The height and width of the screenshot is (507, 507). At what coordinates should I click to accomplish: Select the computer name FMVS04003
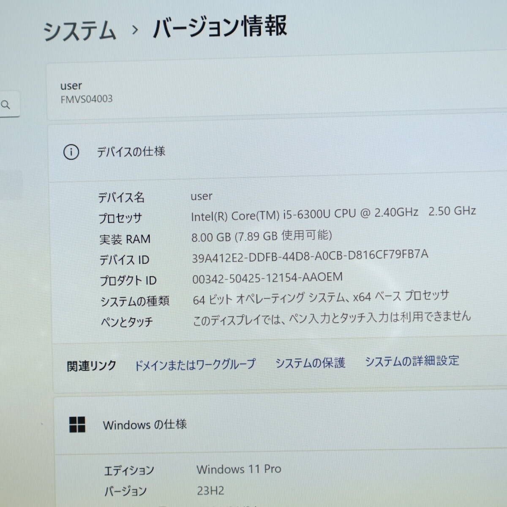pos(87,99)
